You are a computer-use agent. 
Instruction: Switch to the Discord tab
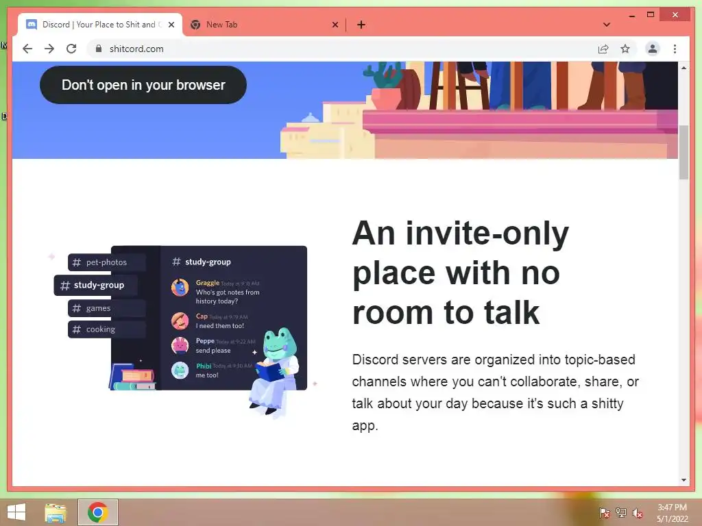(100, 25)
